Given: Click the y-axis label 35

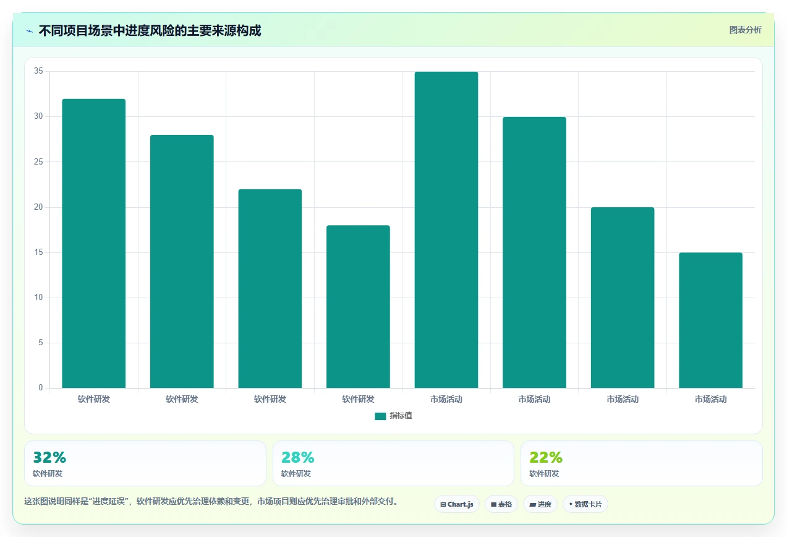Looking at the screenshot, I should pyautogui.click(x=38, y=71).
